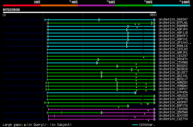Click the green alignment bar of UniRef100_A9U315
The image size is (193, 127).
point(101,96)
